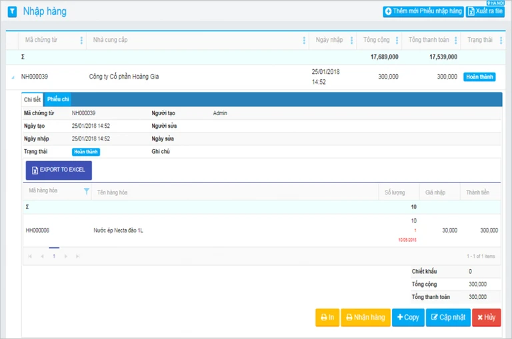Sort by Tên hàng hóa column header

click(x=112, y=192)
